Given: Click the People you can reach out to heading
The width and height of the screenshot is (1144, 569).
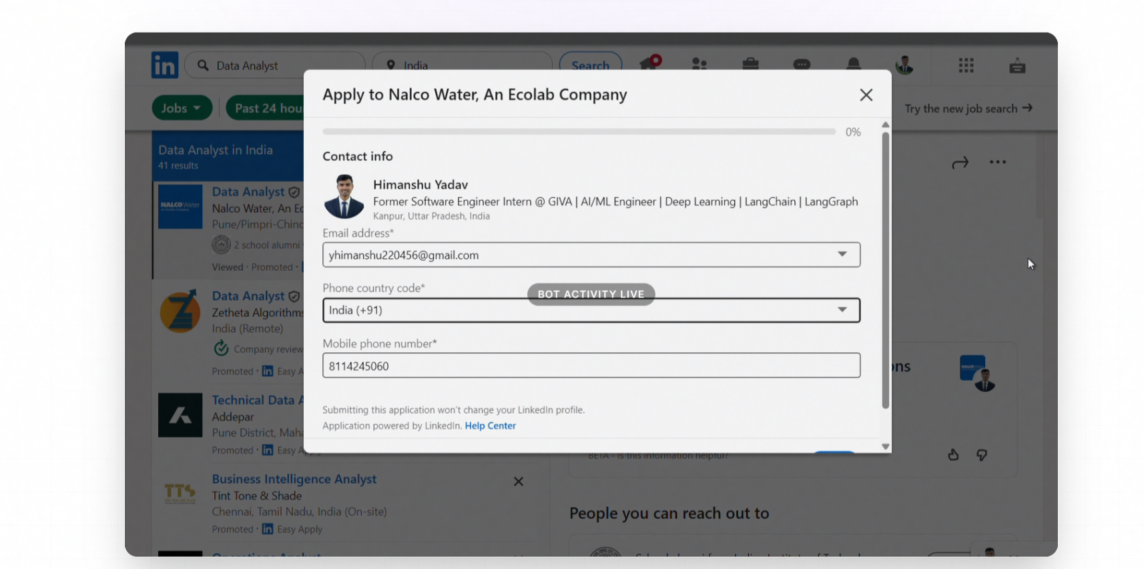Looking at the screenshot, I should click(669, 513).
